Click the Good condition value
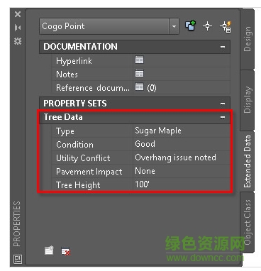The height and width of the screenshot is (271, 261). 145,144
